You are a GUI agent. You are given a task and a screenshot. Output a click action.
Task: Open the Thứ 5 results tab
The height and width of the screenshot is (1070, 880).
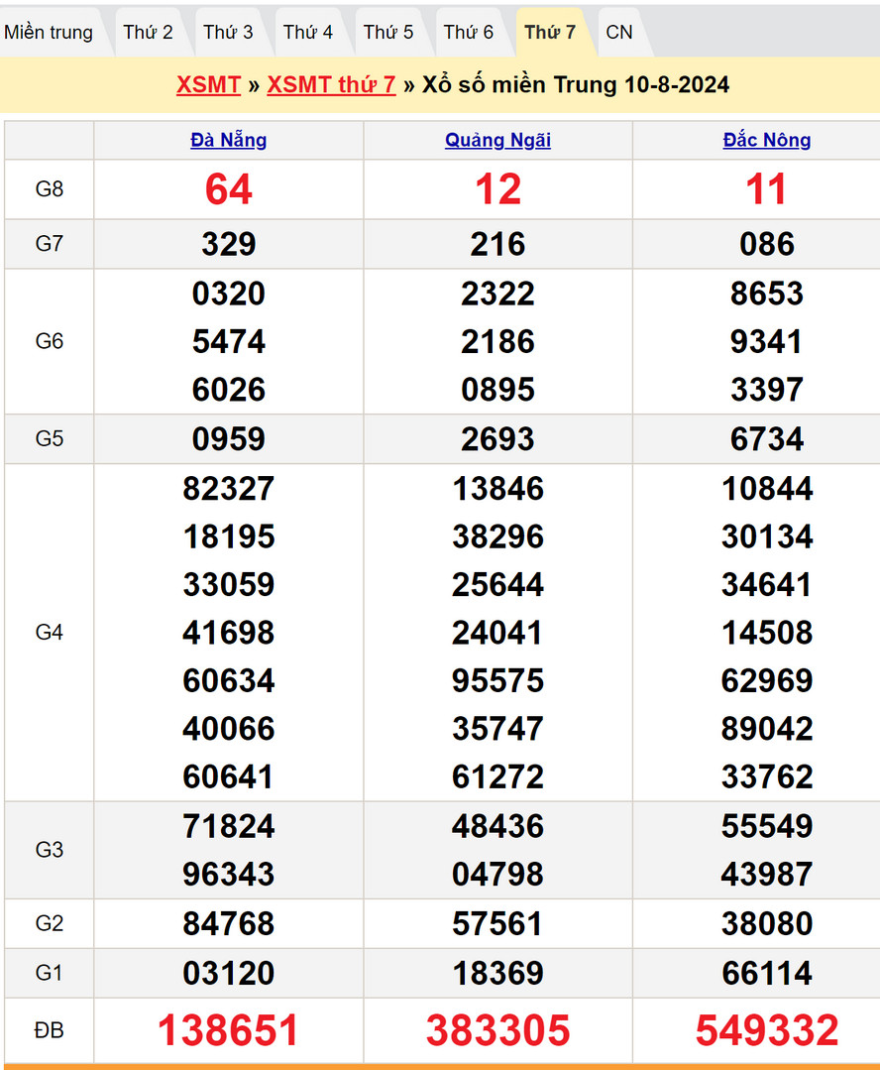(x=388, y=32)
